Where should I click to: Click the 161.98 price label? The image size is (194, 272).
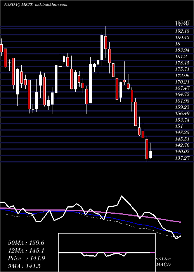[182, 101]
